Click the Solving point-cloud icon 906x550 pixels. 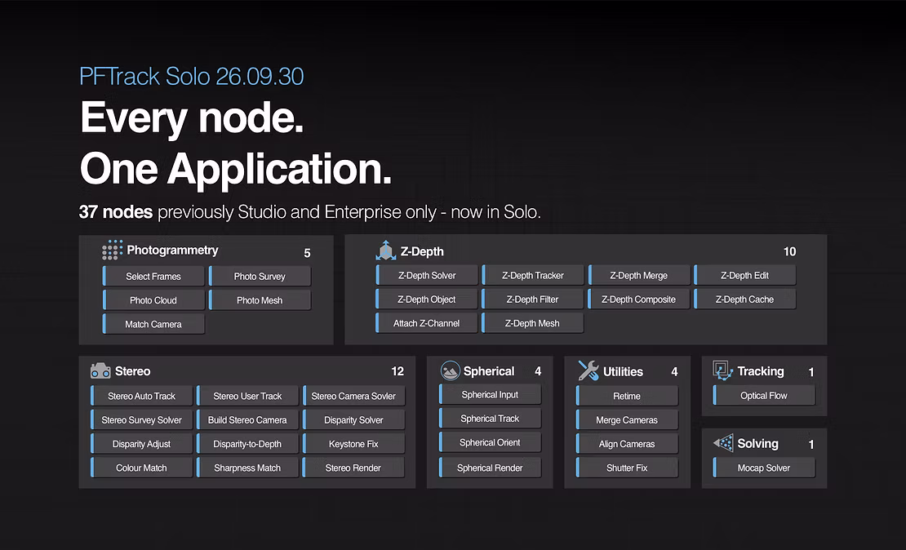[x=723, y=443]
